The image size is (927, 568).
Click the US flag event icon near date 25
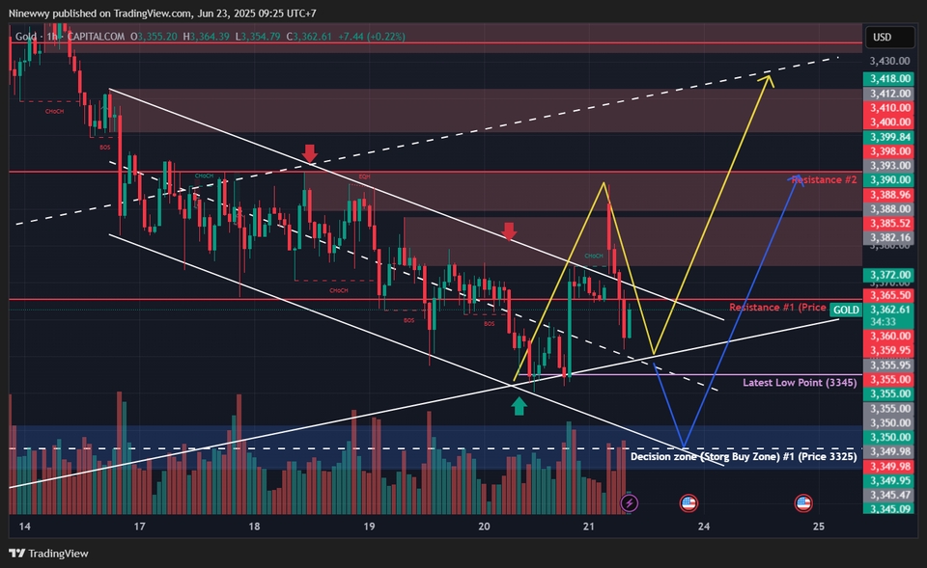(x=802, y=502)
